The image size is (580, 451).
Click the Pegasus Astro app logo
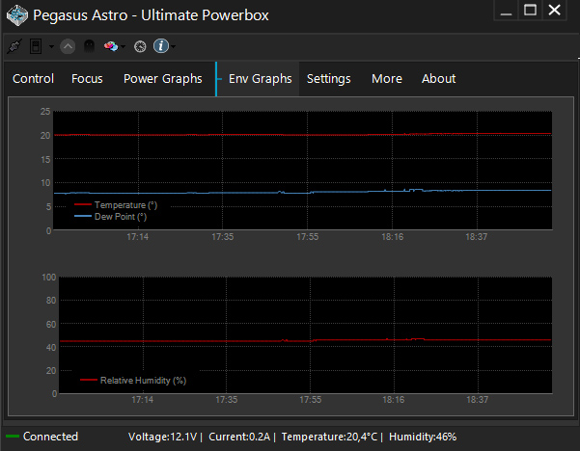coord(17,15)
